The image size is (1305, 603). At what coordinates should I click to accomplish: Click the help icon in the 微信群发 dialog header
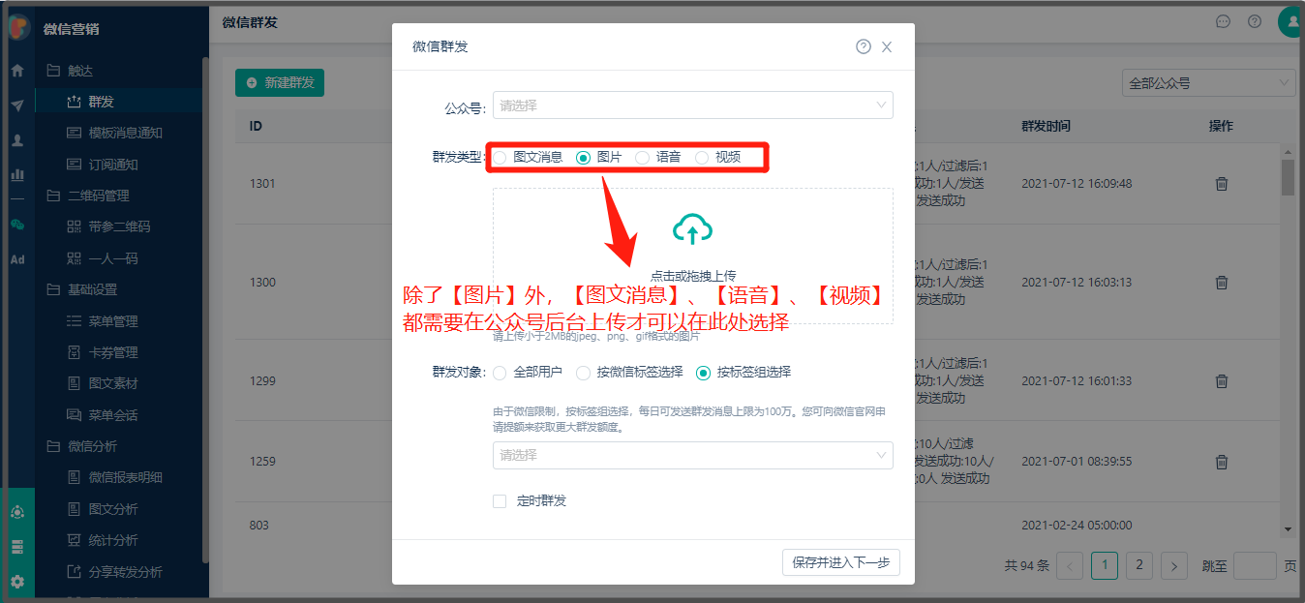864,46
